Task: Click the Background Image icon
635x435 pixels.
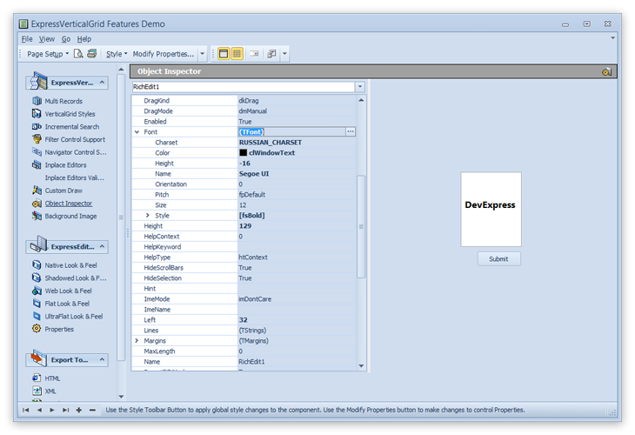Action: (37, 216)
